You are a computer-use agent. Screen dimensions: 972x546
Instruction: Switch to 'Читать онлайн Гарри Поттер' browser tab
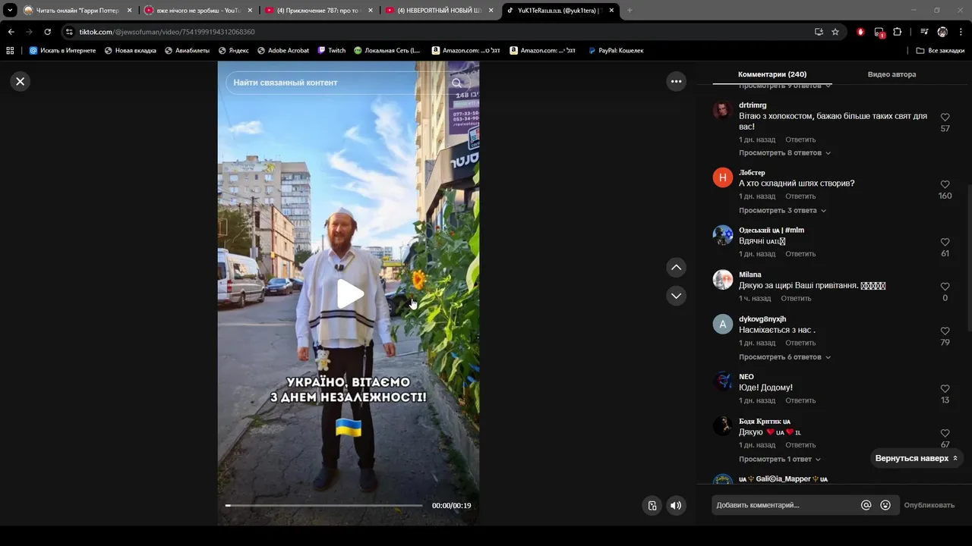[78, 11]
